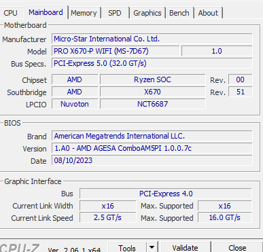
Task: Click the BIOS Version label
Action: [35, 149]
